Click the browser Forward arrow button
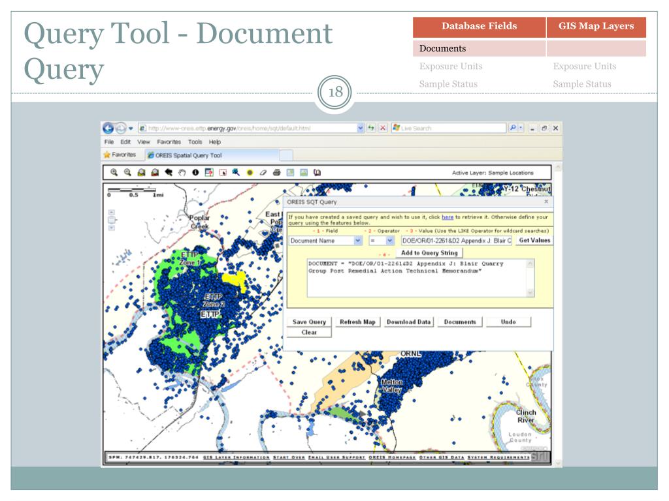Screen dimensions: 669x501 [x=121, y=128]
